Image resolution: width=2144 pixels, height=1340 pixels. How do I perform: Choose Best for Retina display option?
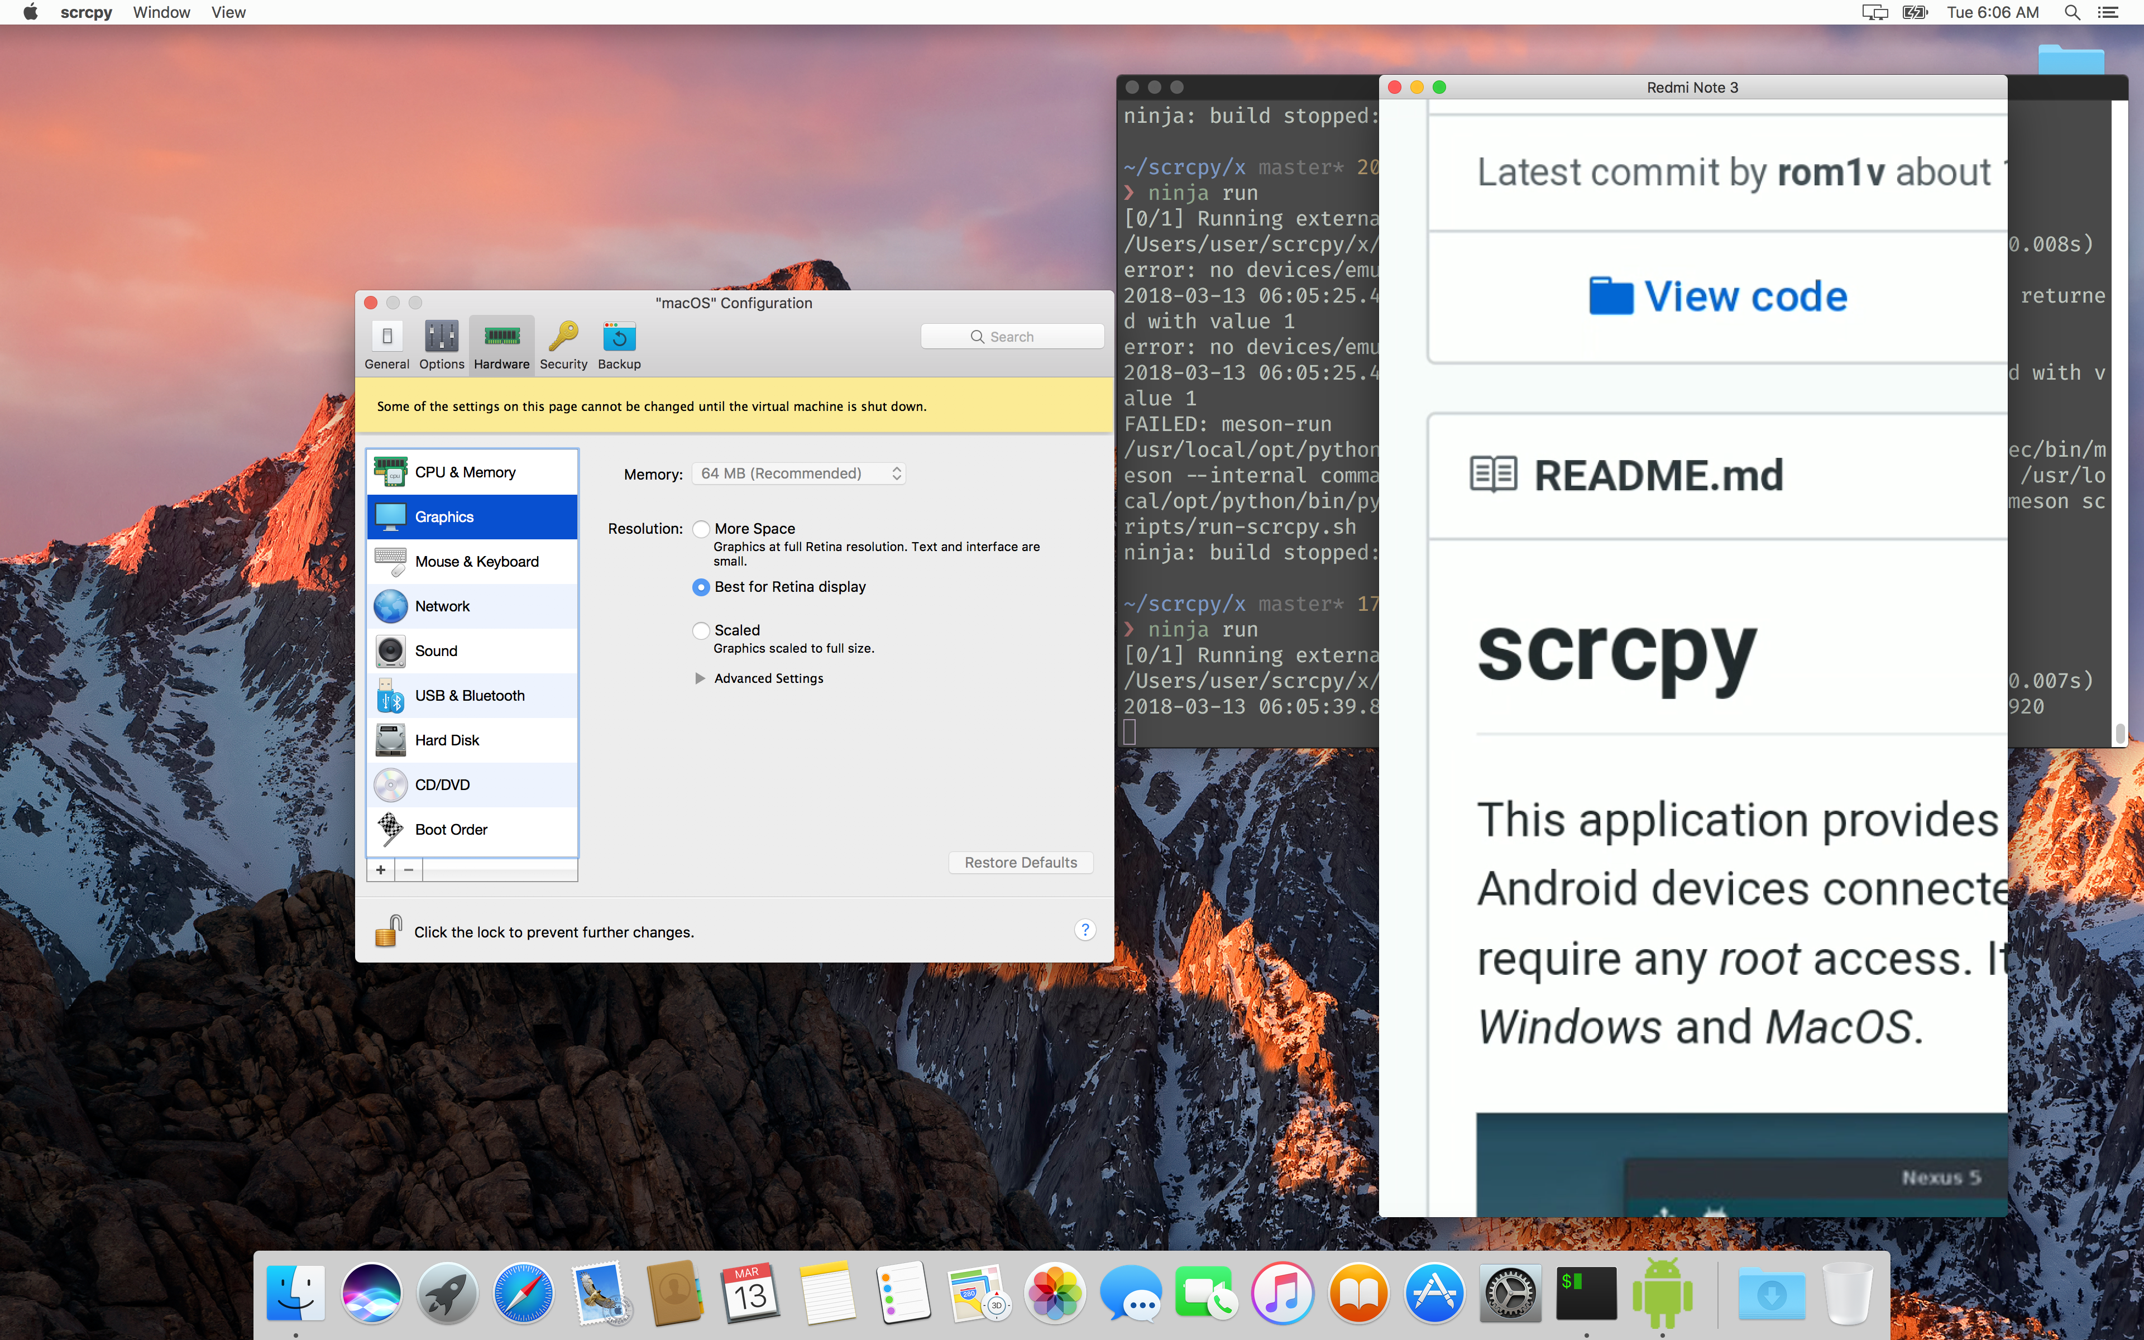(701, 587)
